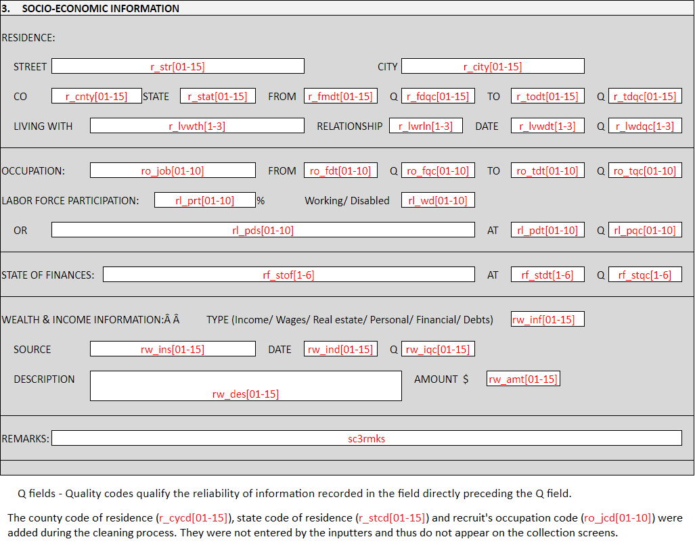This screenshot has width=695, height=558.
Task: Click the state of finances AT date field
Action: pos(547,275)
